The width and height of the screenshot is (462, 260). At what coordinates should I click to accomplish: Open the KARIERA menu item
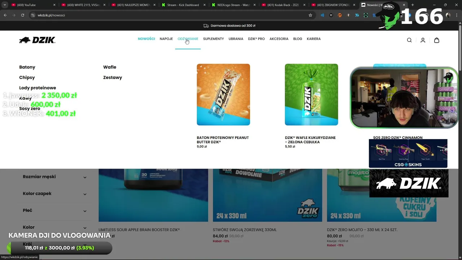(x=314, y=39)
